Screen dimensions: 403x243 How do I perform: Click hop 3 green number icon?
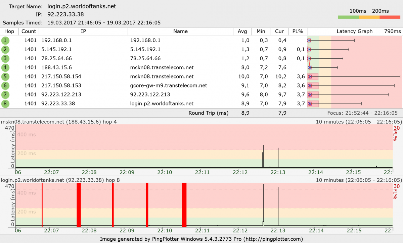coord(5,59)
